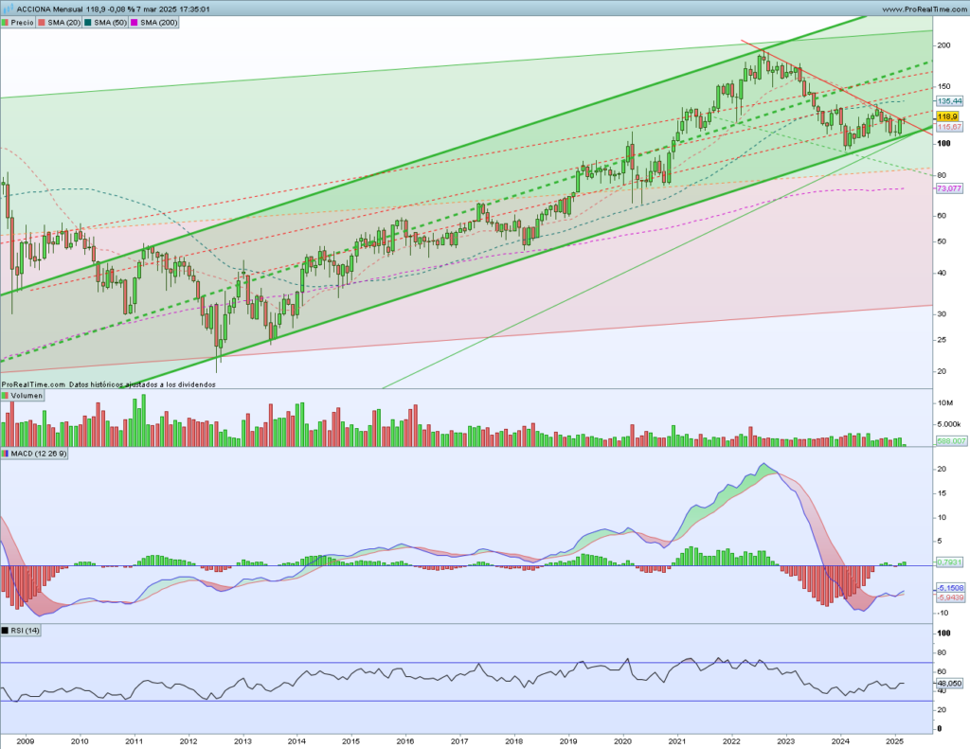Click the MACD indicator color icon
Viewport: 970px width, 749px height.
pyautogui.click(x=6, y=454)
